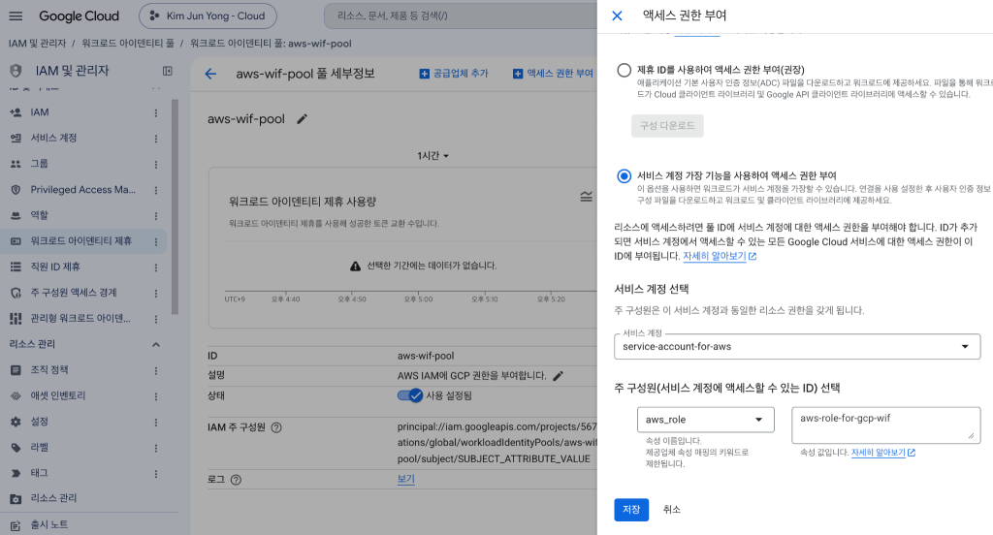Open more options for 애셋 인벤토리
The height and width of the screenshot is (535, 993).
point(156,396)
